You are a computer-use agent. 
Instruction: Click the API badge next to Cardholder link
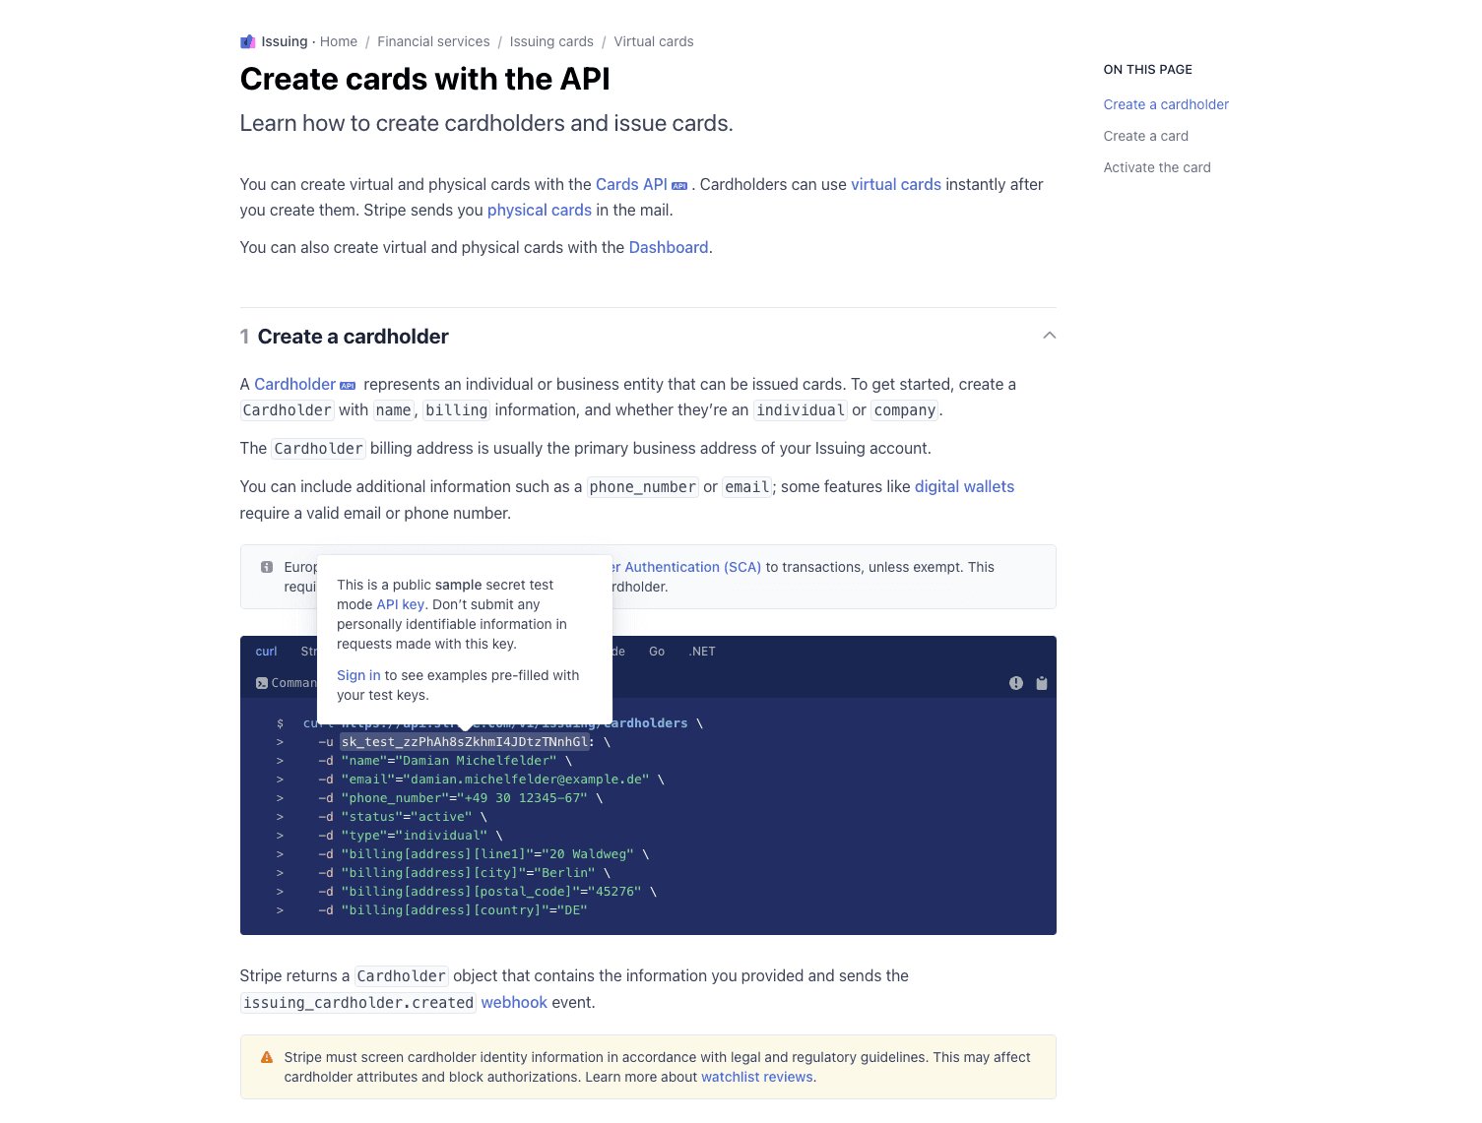(348, 386)
